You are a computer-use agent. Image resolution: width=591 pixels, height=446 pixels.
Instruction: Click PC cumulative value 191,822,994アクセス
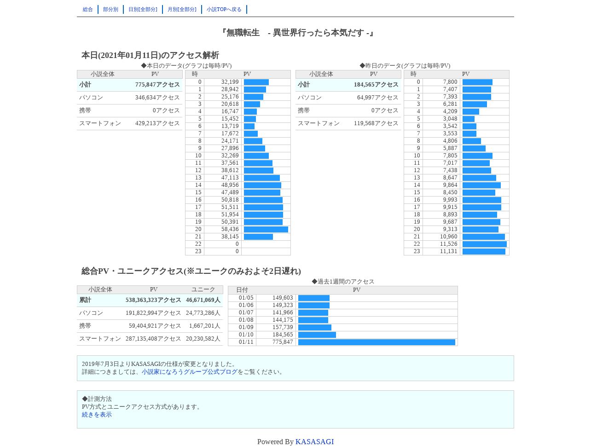coord(153,313)
